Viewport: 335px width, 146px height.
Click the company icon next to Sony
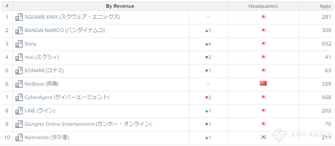[x=19, y=44]
